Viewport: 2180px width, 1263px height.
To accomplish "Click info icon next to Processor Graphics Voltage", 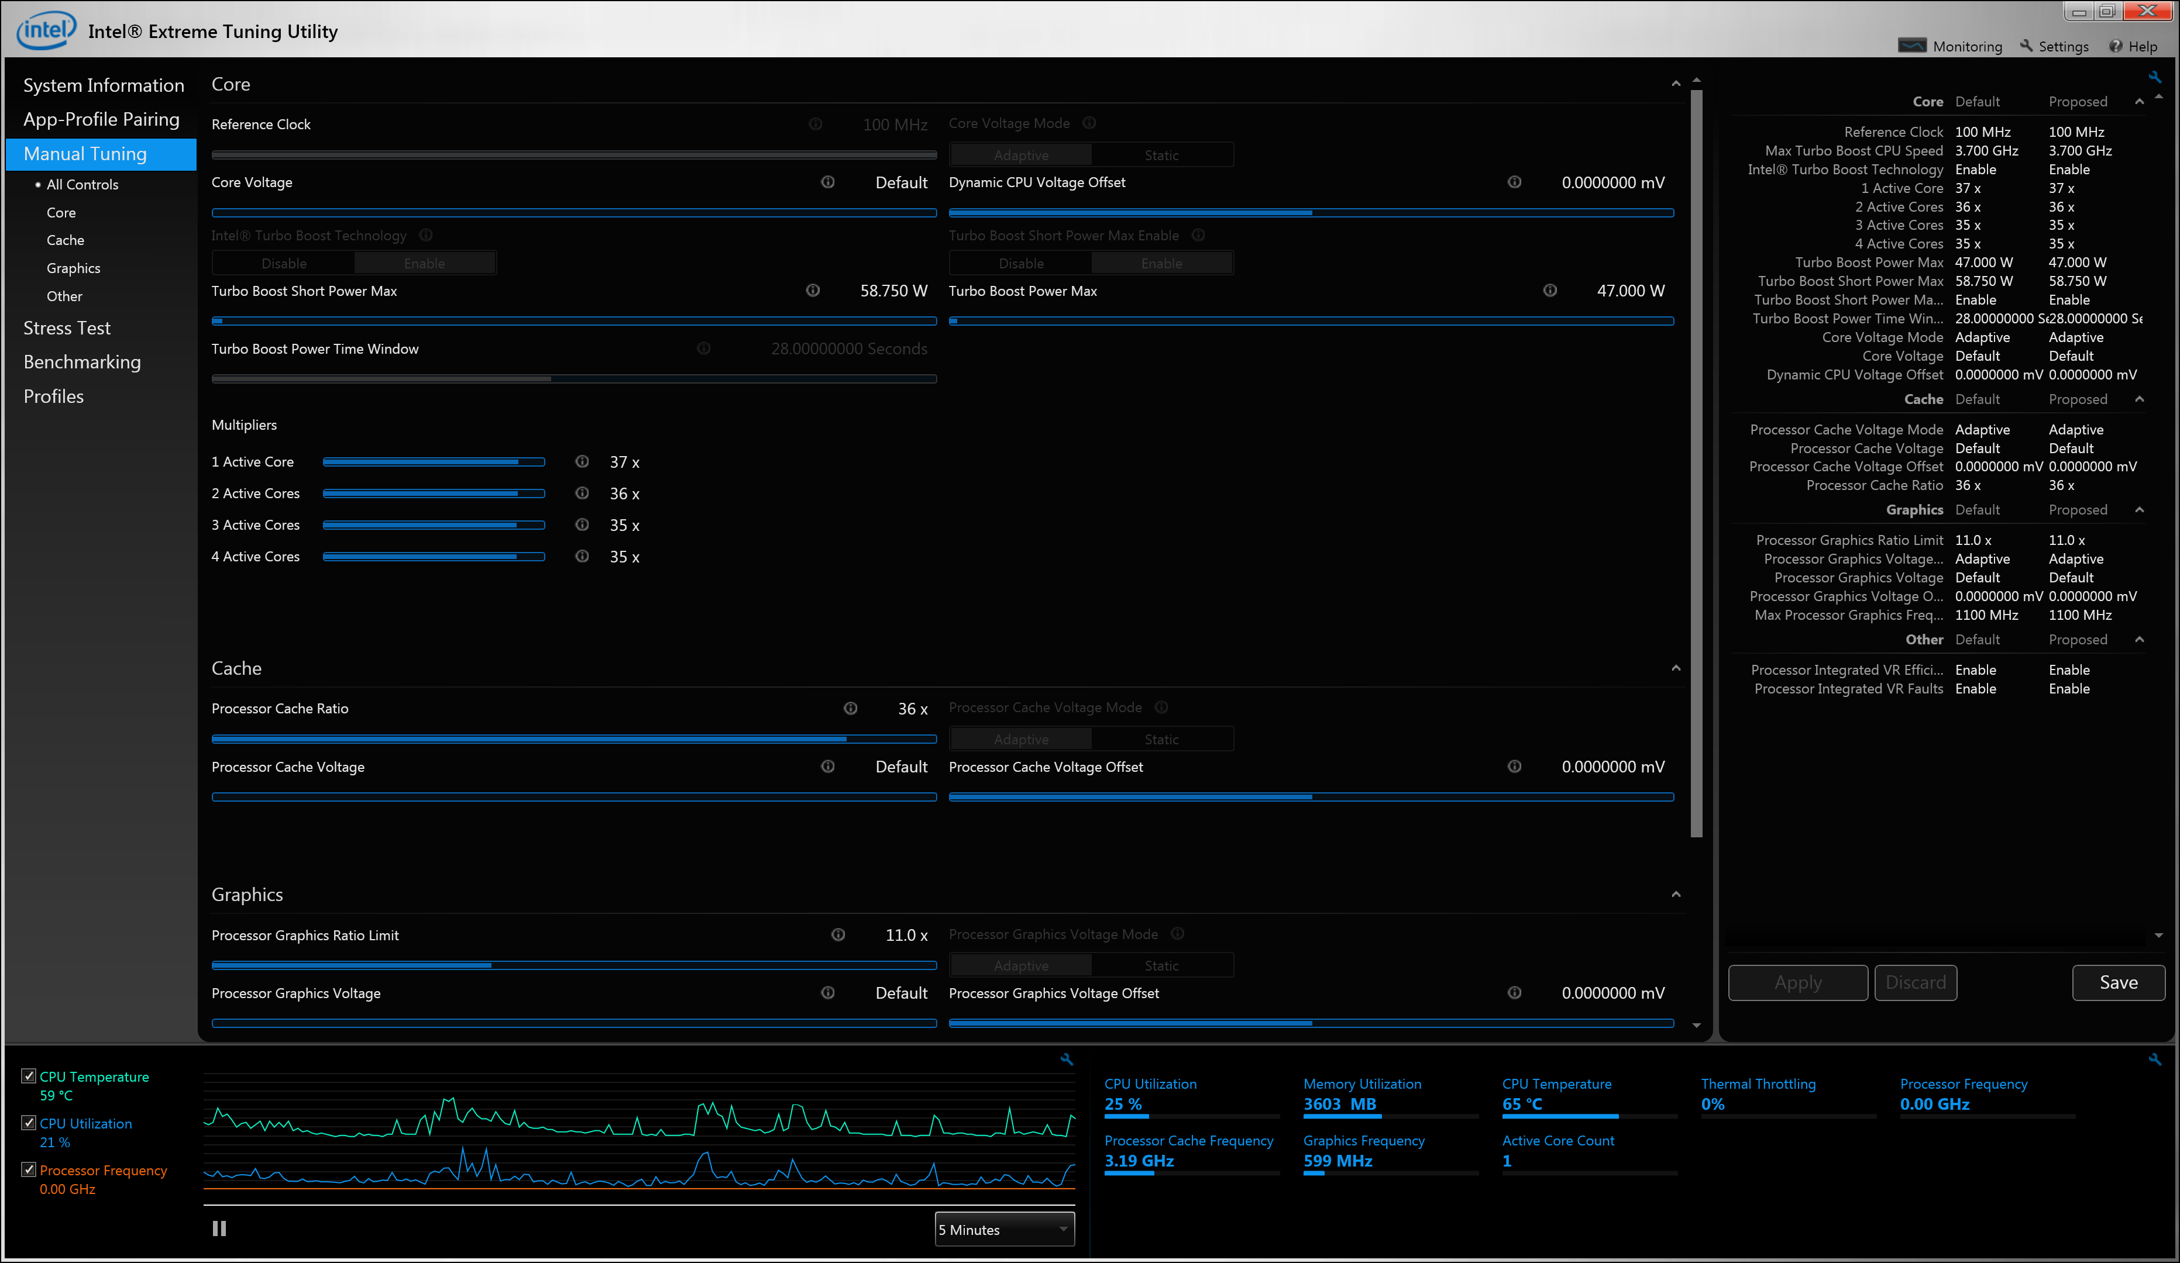I will (x=828, y=992).
